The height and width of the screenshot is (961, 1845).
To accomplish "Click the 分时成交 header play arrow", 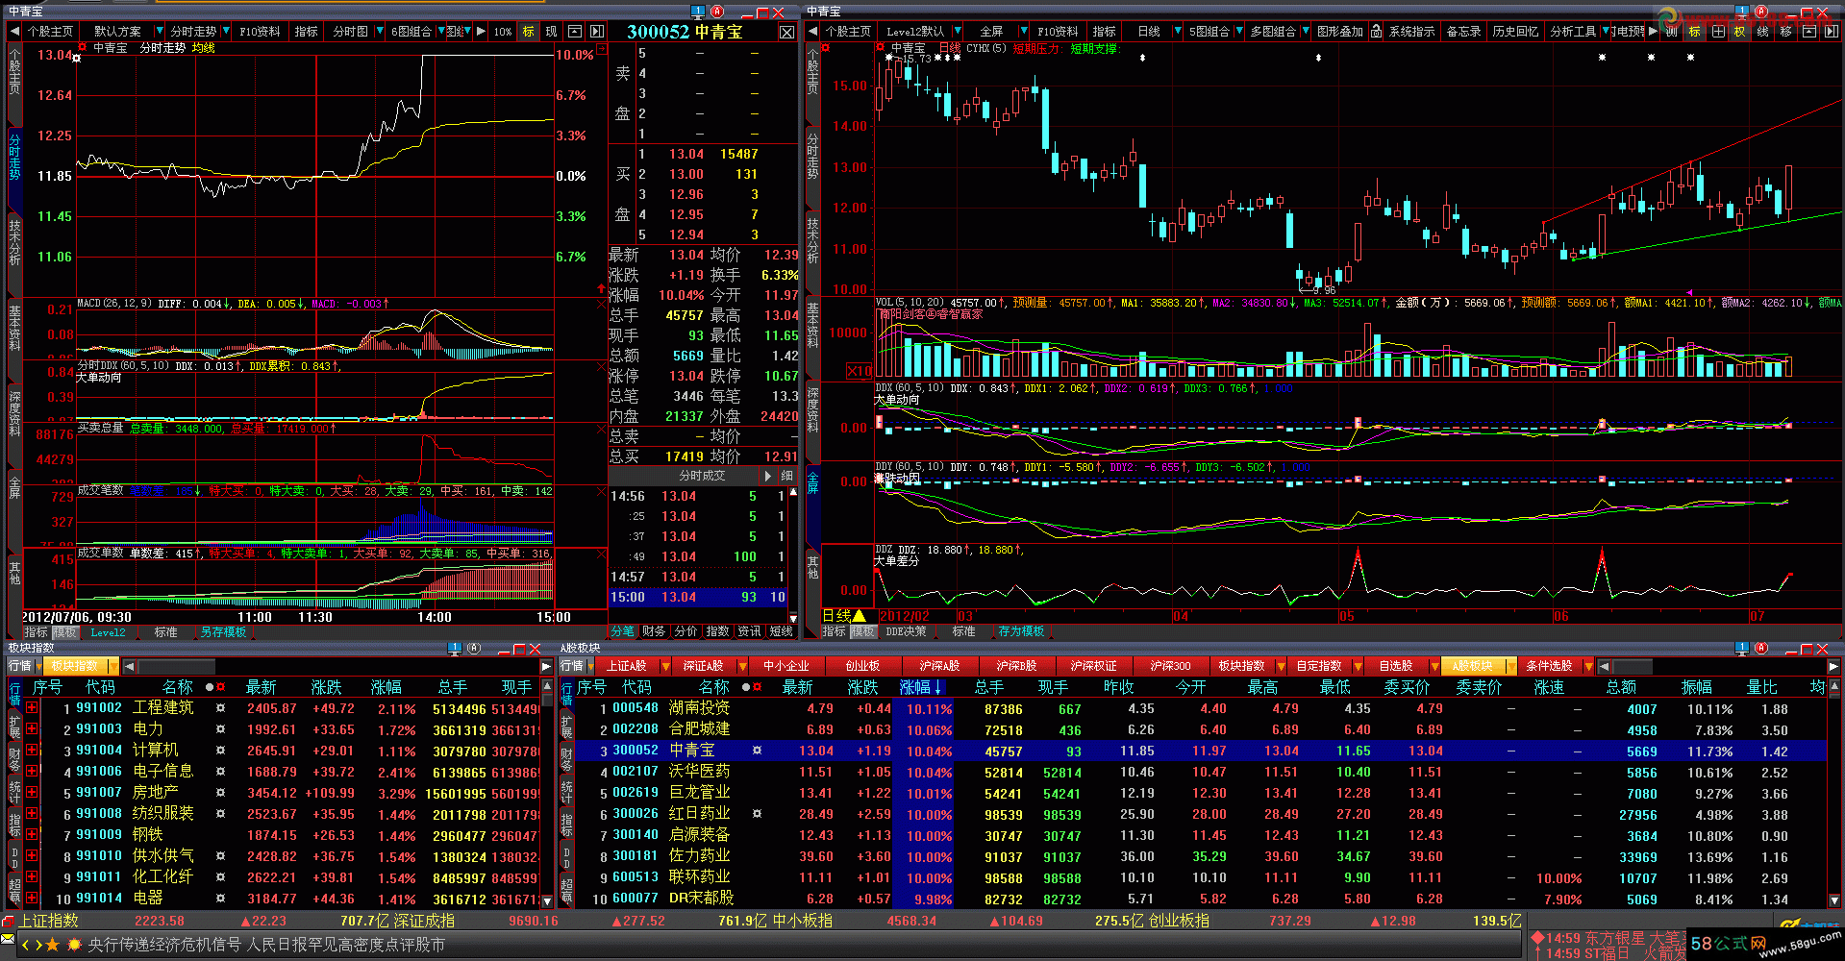I will click(767, 476).
